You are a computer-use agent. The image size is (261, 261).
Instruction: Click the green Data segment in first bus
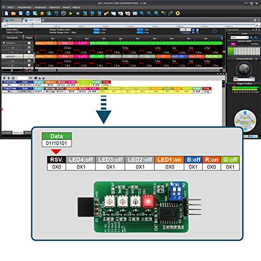point(156,43)
